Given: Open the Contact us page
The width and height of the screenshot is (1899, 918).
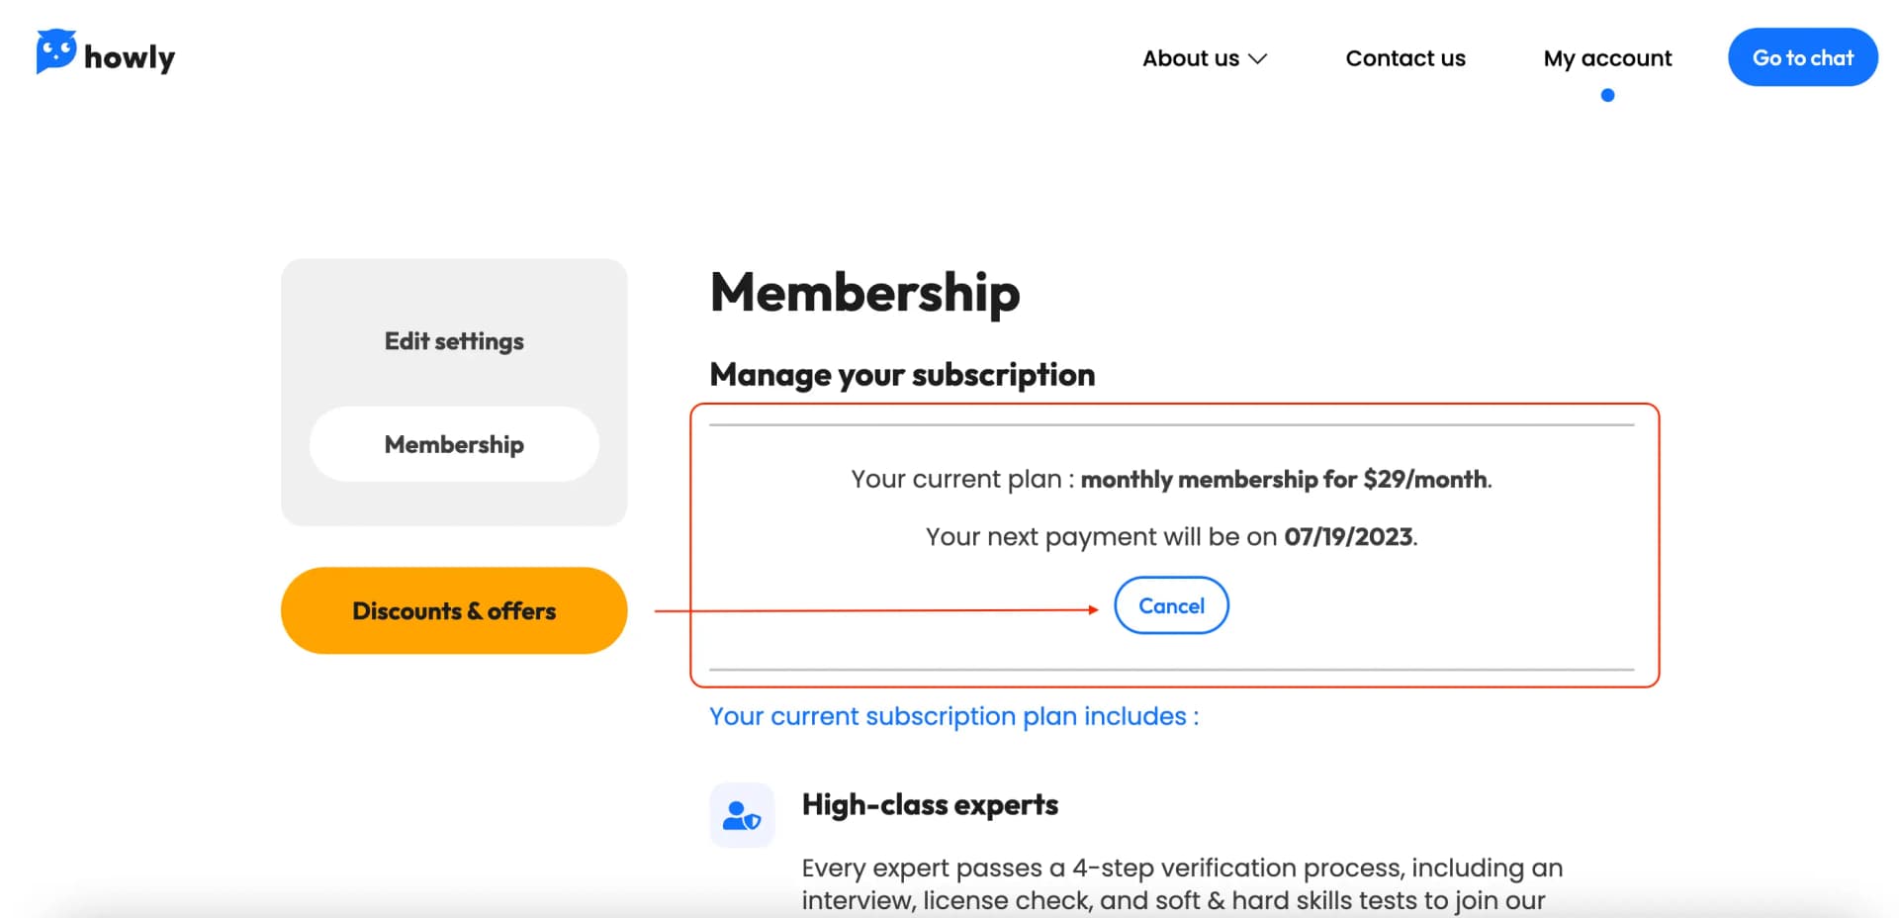Looking at the screenshot, I should click(1404, 58).
